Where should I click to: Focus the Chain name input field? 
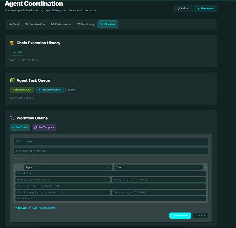tap(111, 141)
